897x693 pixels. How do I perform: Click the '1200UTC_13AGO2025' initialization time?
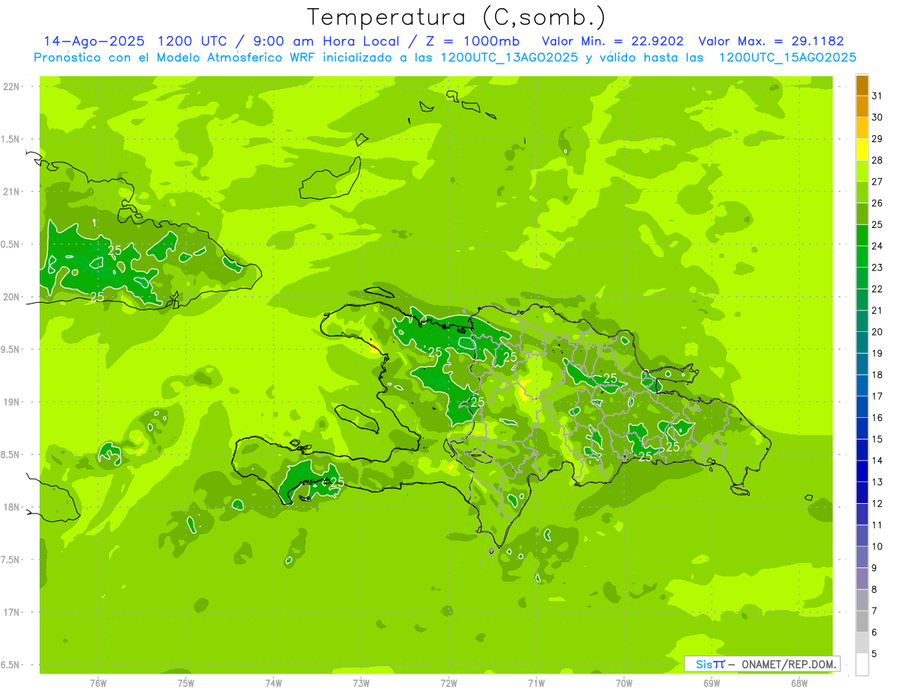(508, 58)
